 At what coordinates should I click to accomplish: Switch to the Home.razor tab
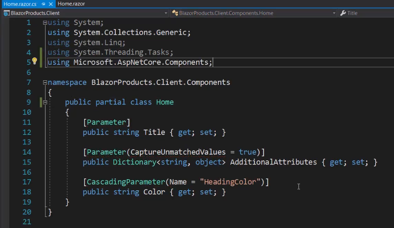click(71, 4)
